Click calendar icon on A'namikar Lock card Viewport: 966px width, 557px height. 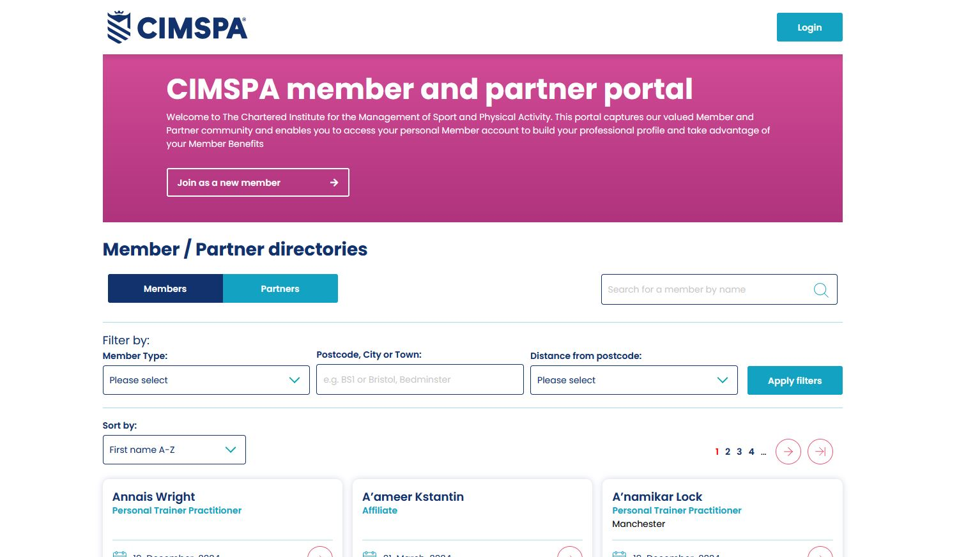619,554
